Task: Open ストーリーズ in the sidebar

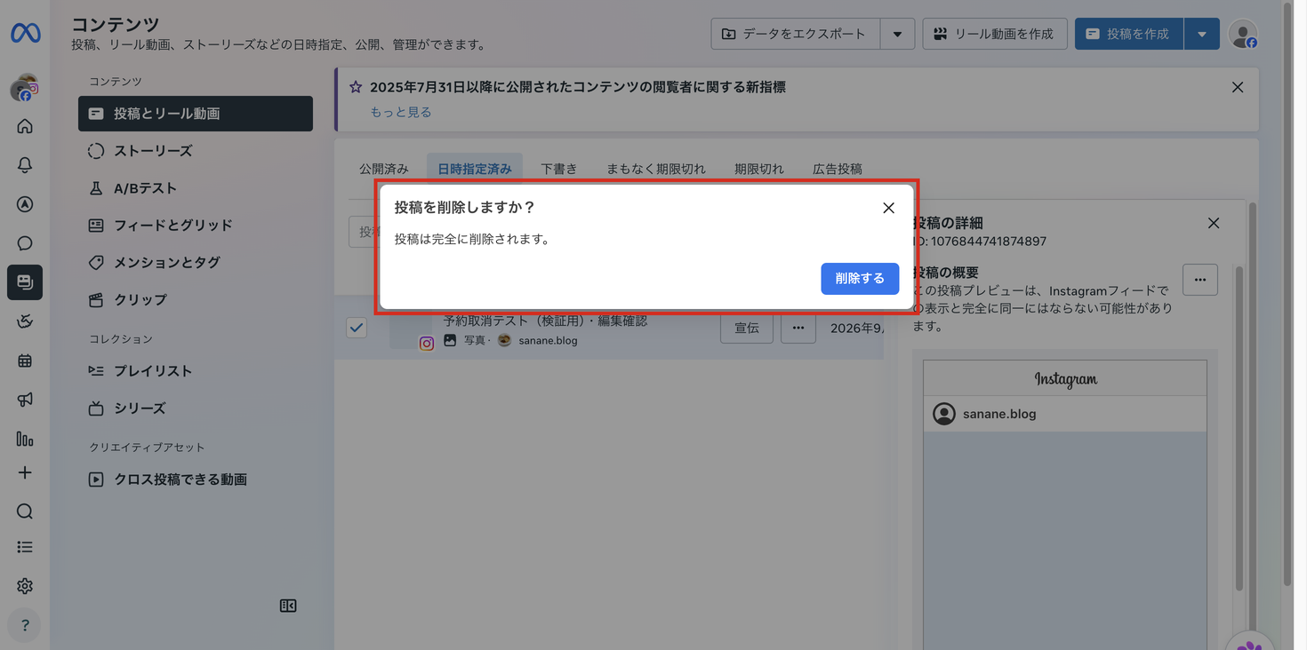Action: 196,151
